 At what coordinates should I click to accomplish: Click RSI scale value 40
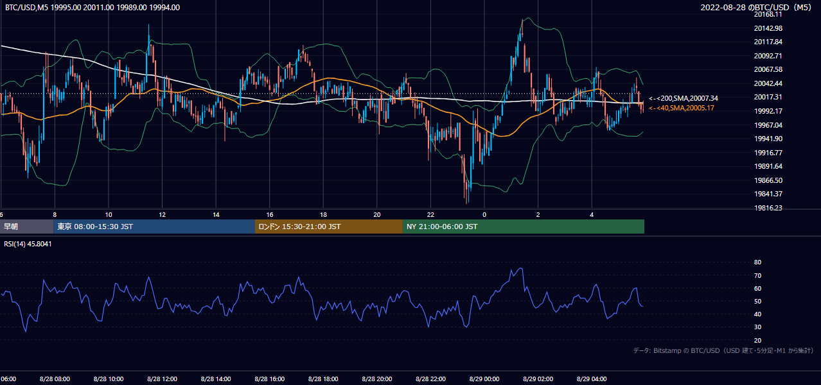pyautogui.click(x=757, y=314)
